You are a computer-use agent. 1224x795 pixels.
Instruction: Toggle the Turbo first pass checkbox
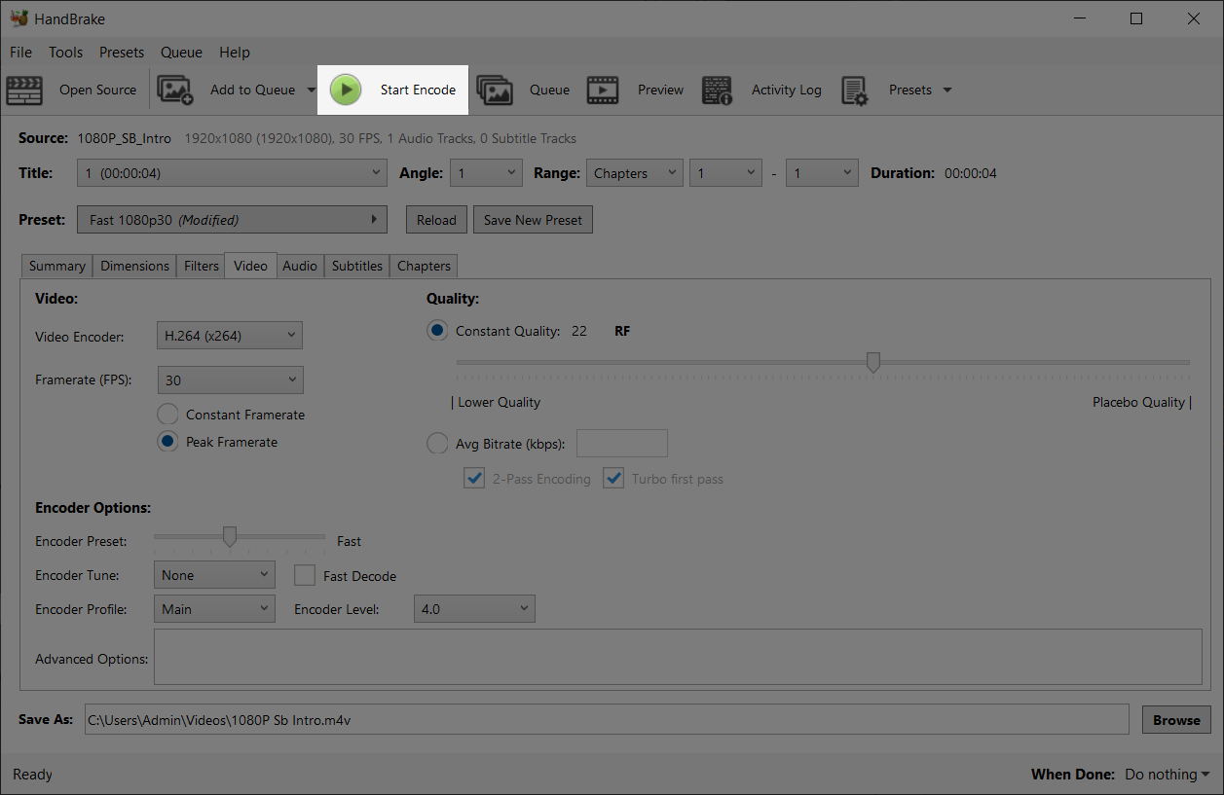pyautogui.click(x=613, y=479)
